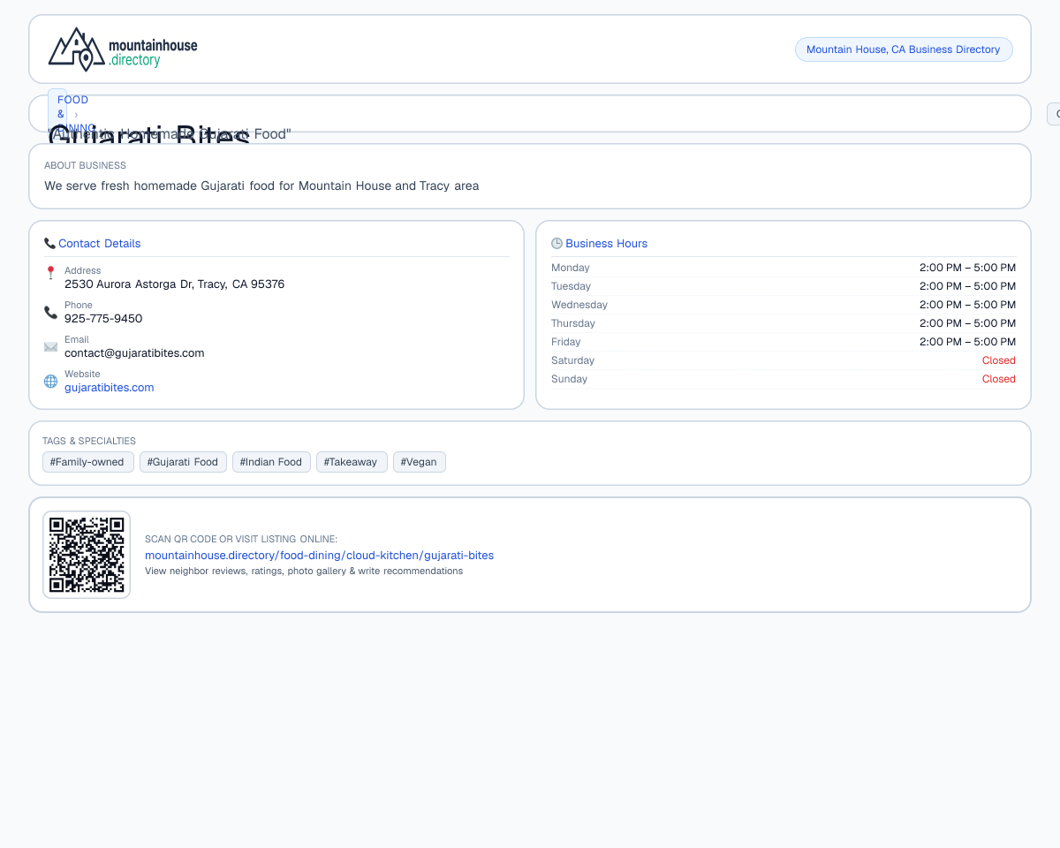1060x848 pixels.
Task: Select the #Takeaway tag
Action: pyautogui.click(x=352, y=462)
